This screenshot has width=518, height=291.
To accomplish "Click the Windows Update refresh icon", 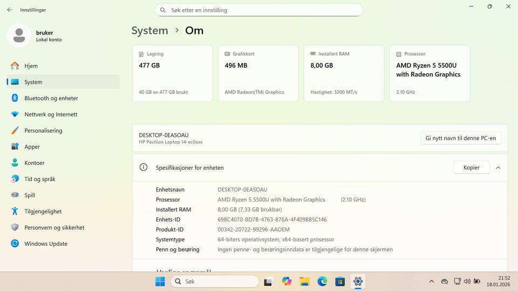I will click(x=15, y=243).
